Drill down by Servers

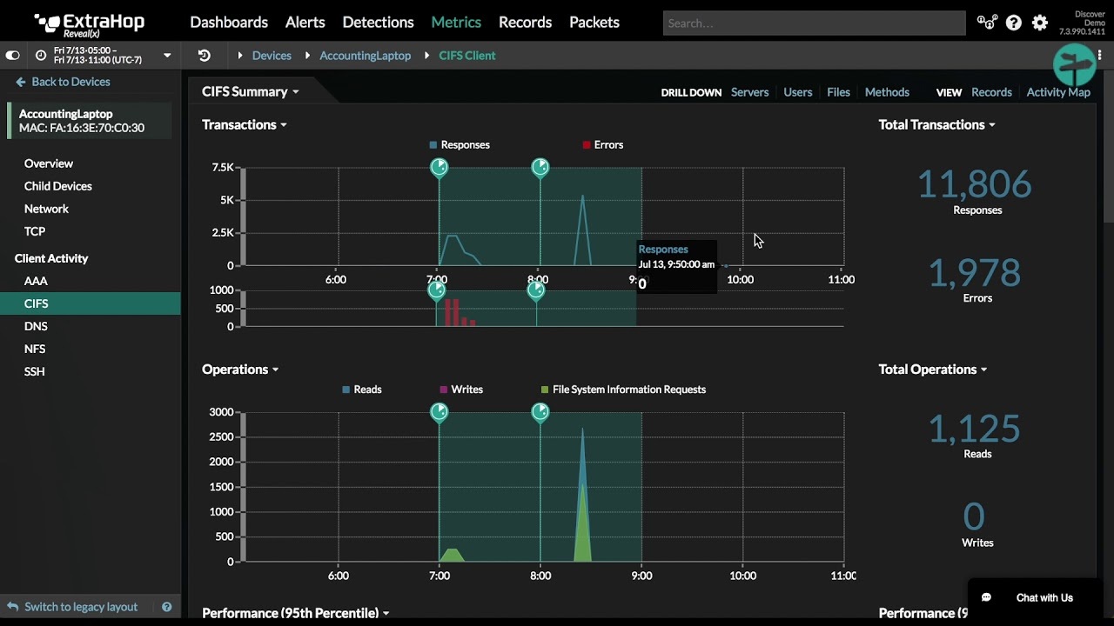coord(749,92)
